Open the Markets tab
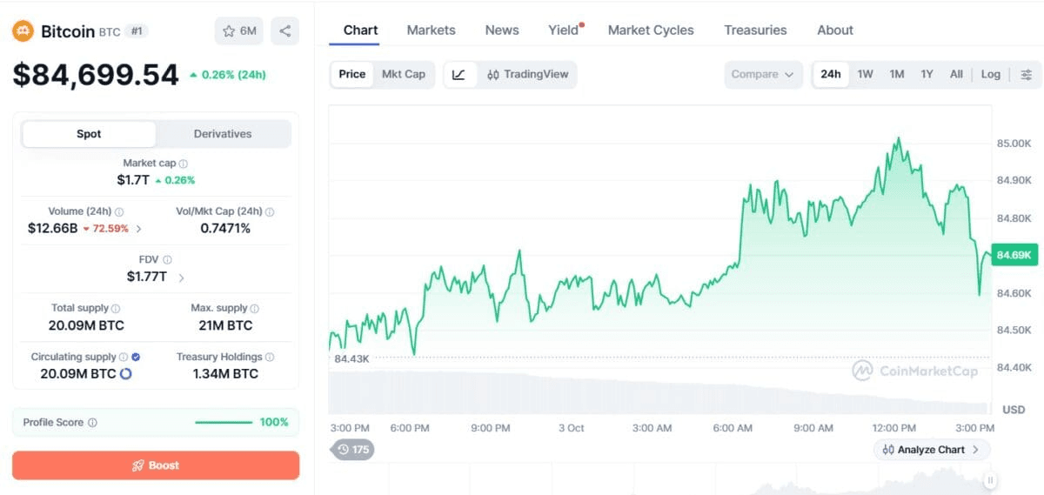 click(x=431, y=30)
